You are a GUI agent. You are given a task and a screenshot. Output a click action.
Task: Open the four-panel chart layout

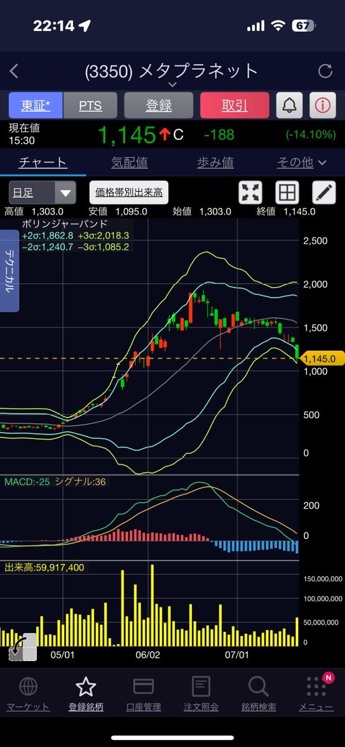pyautogui.click(x=287, y=193)
